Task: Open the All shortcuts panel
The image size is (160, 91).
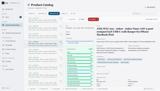Action: (149, 89)
